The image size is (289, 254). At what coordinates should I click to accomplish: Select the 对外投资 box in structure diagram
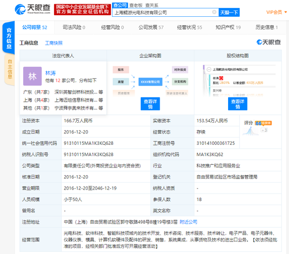point(180,70)
